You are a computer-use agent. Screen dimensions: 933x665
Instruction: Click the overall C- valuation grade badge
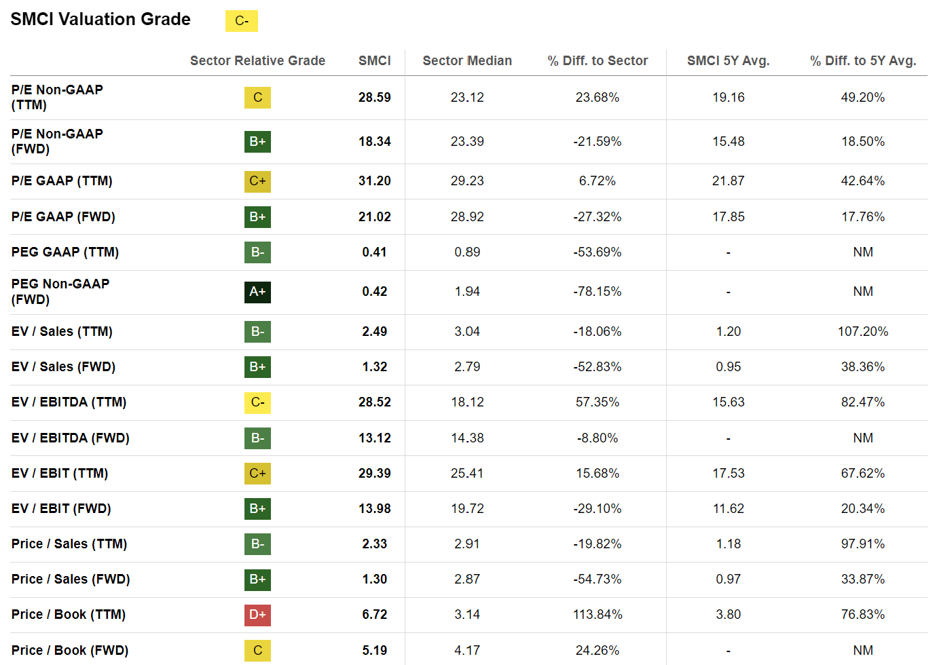click(242, 21)
